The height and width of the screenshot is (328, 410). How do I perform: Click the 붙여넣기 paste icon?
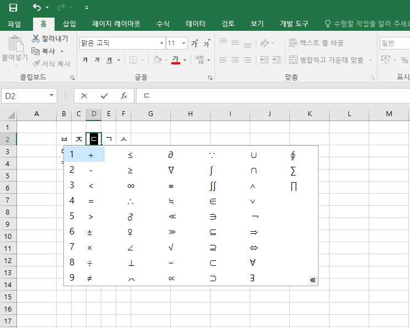coord(15,44)
